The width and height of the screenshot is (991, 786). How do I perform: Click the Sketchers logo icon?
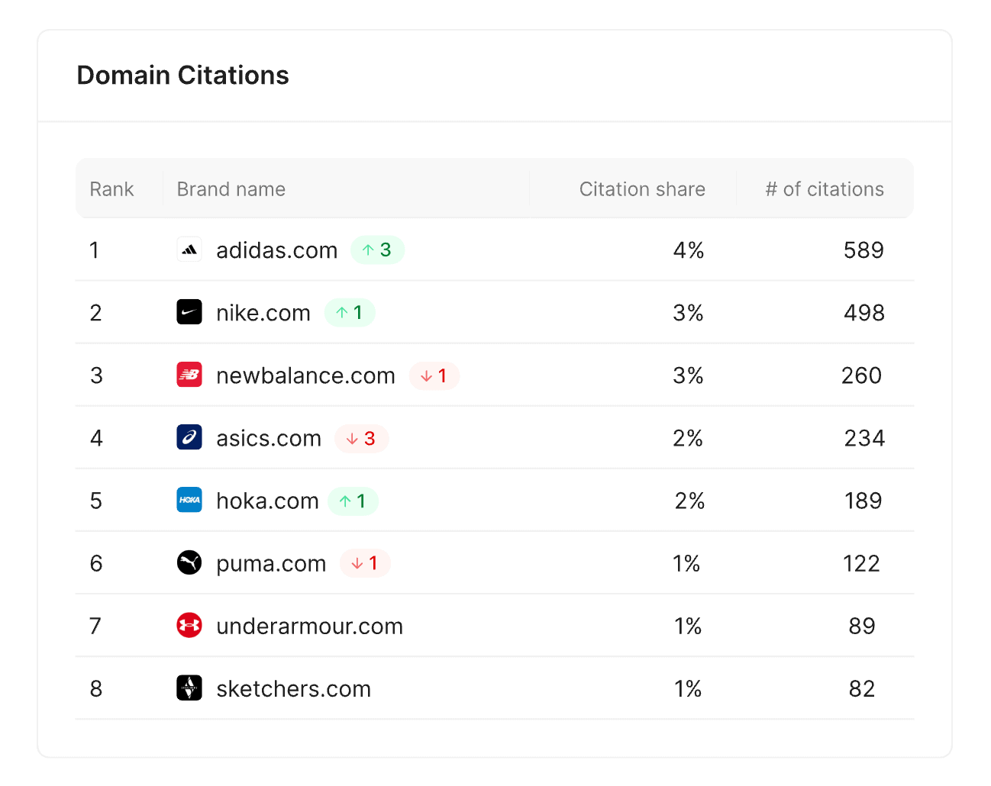point(189,688)
